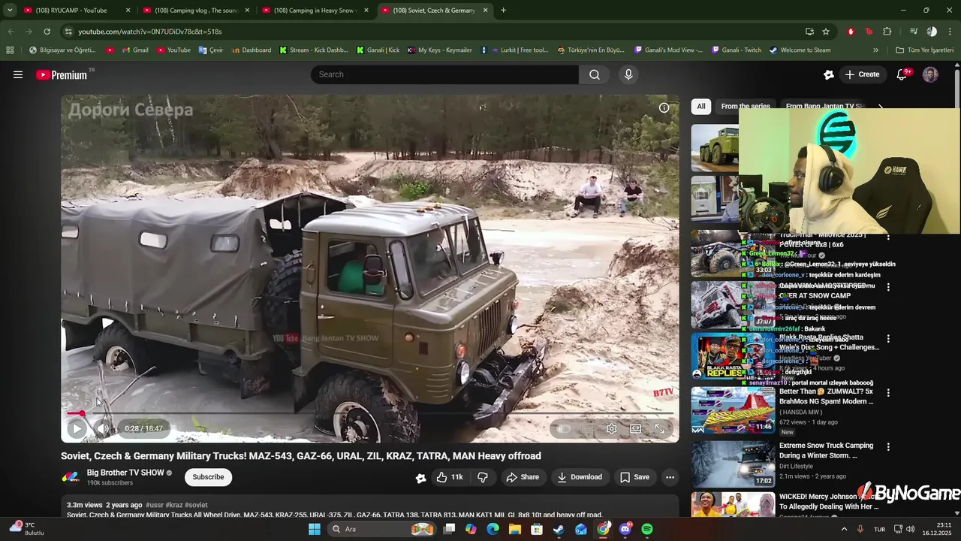The height and width of the screenshot is (541, 961).
Task: Go to YouTube Premium home logo
Action: pos(63,74)
